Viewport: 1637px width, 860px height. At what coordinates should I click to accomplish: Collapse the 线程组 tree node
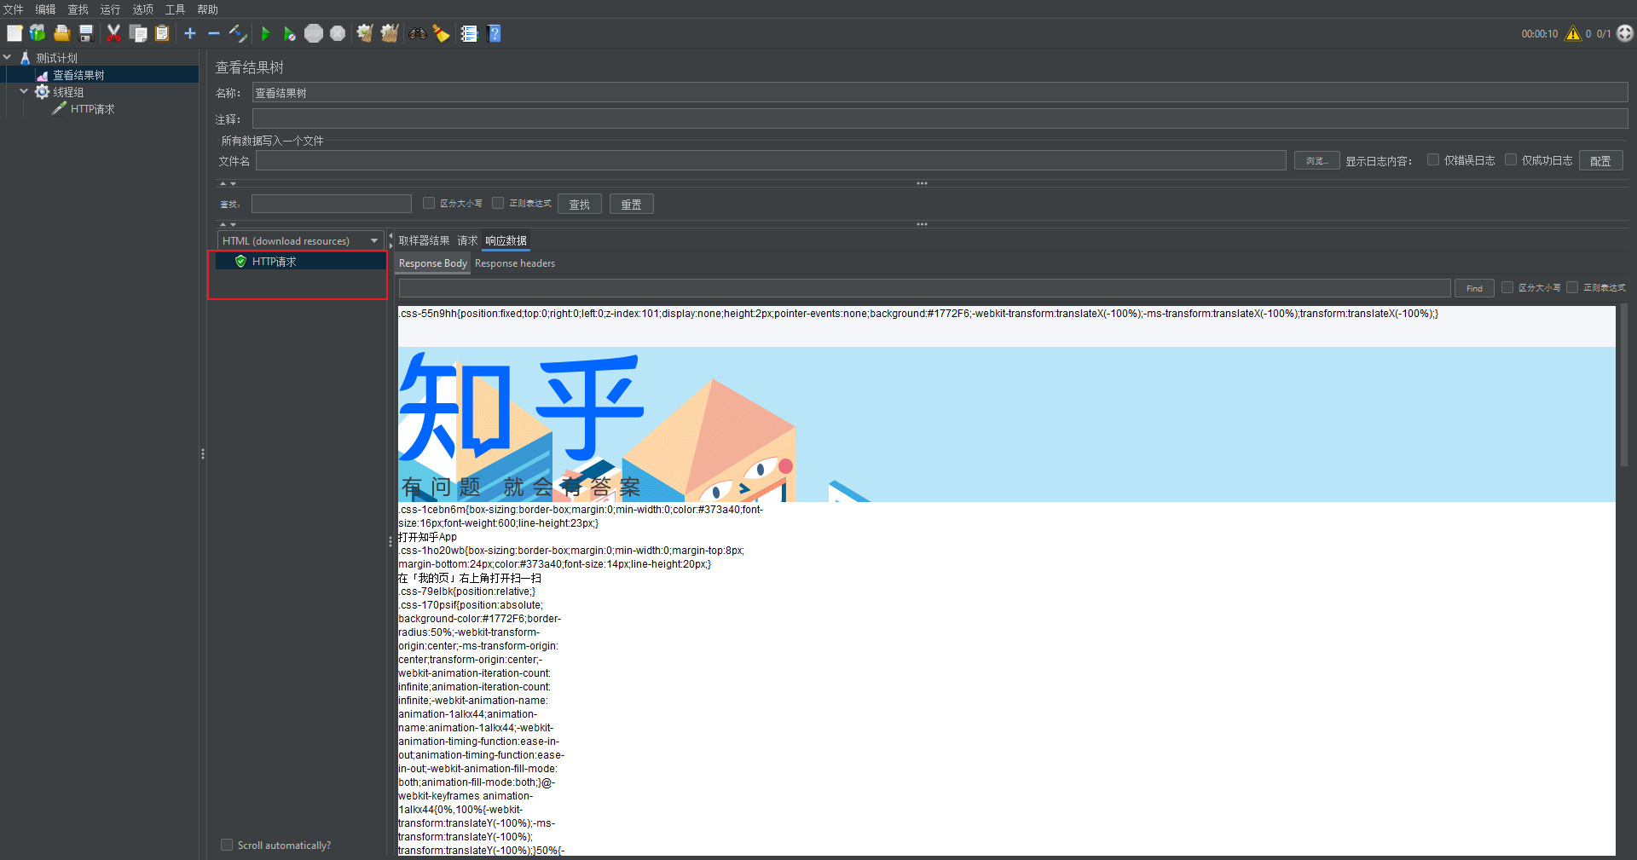(x=24, y=91)
